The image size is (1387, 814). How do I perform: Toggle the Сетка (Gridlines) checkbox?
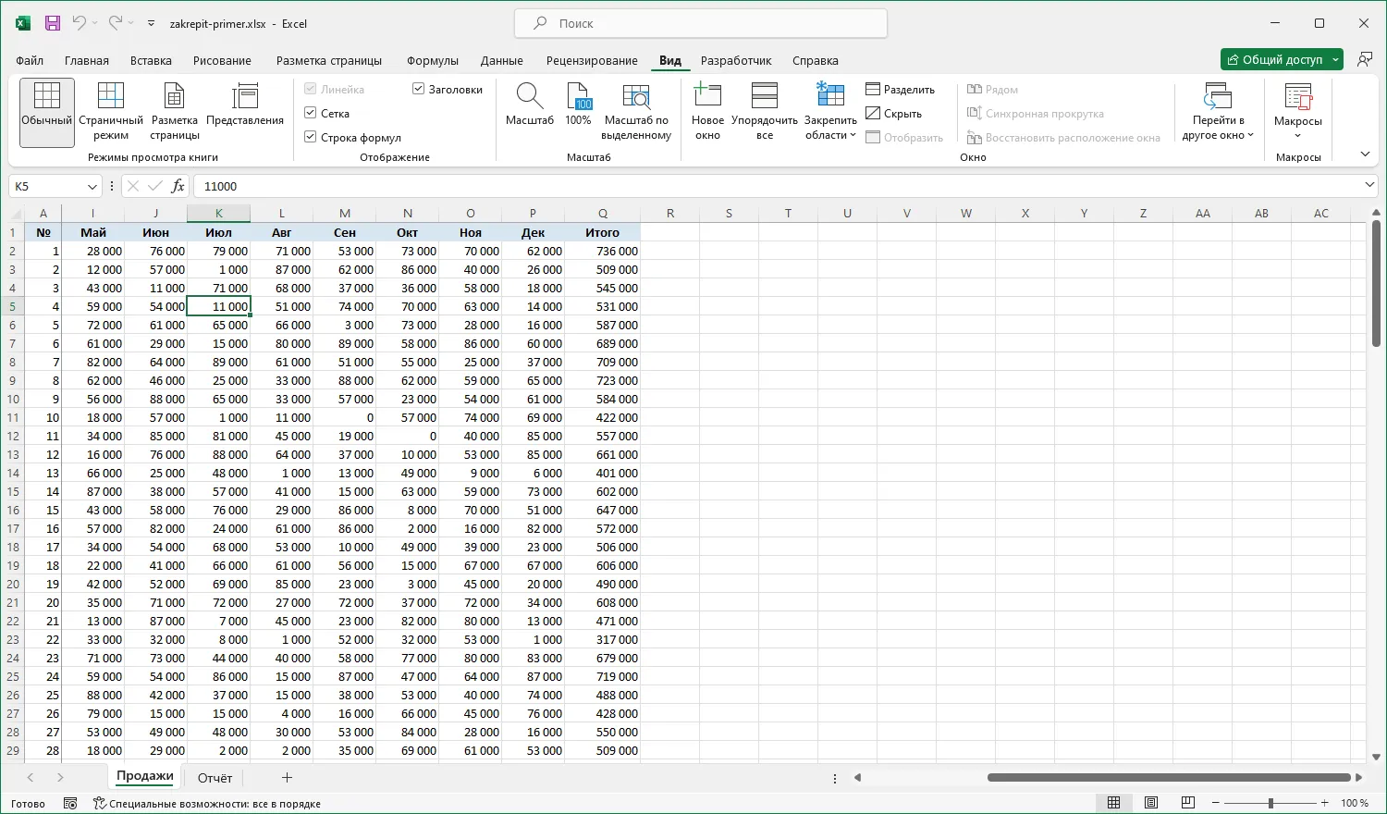click(311, 114)
